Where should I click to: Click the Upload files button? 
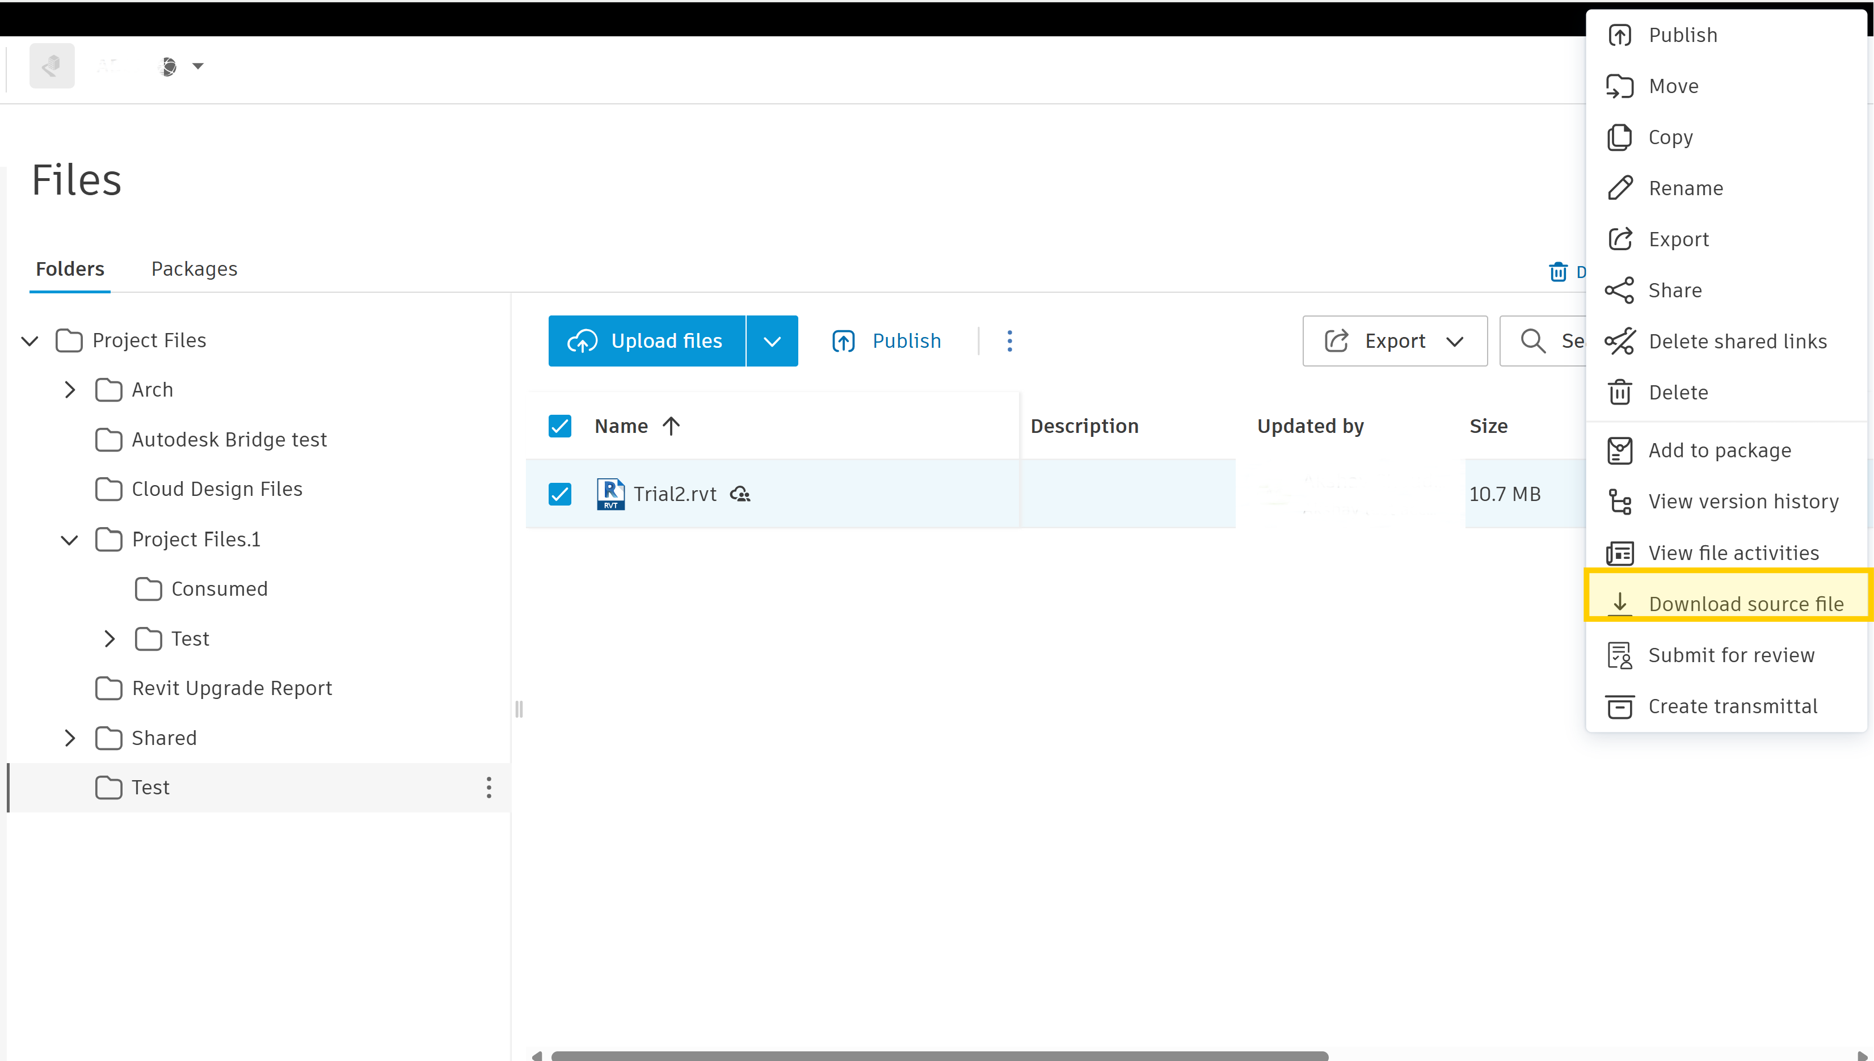click(x=646, y=341)
